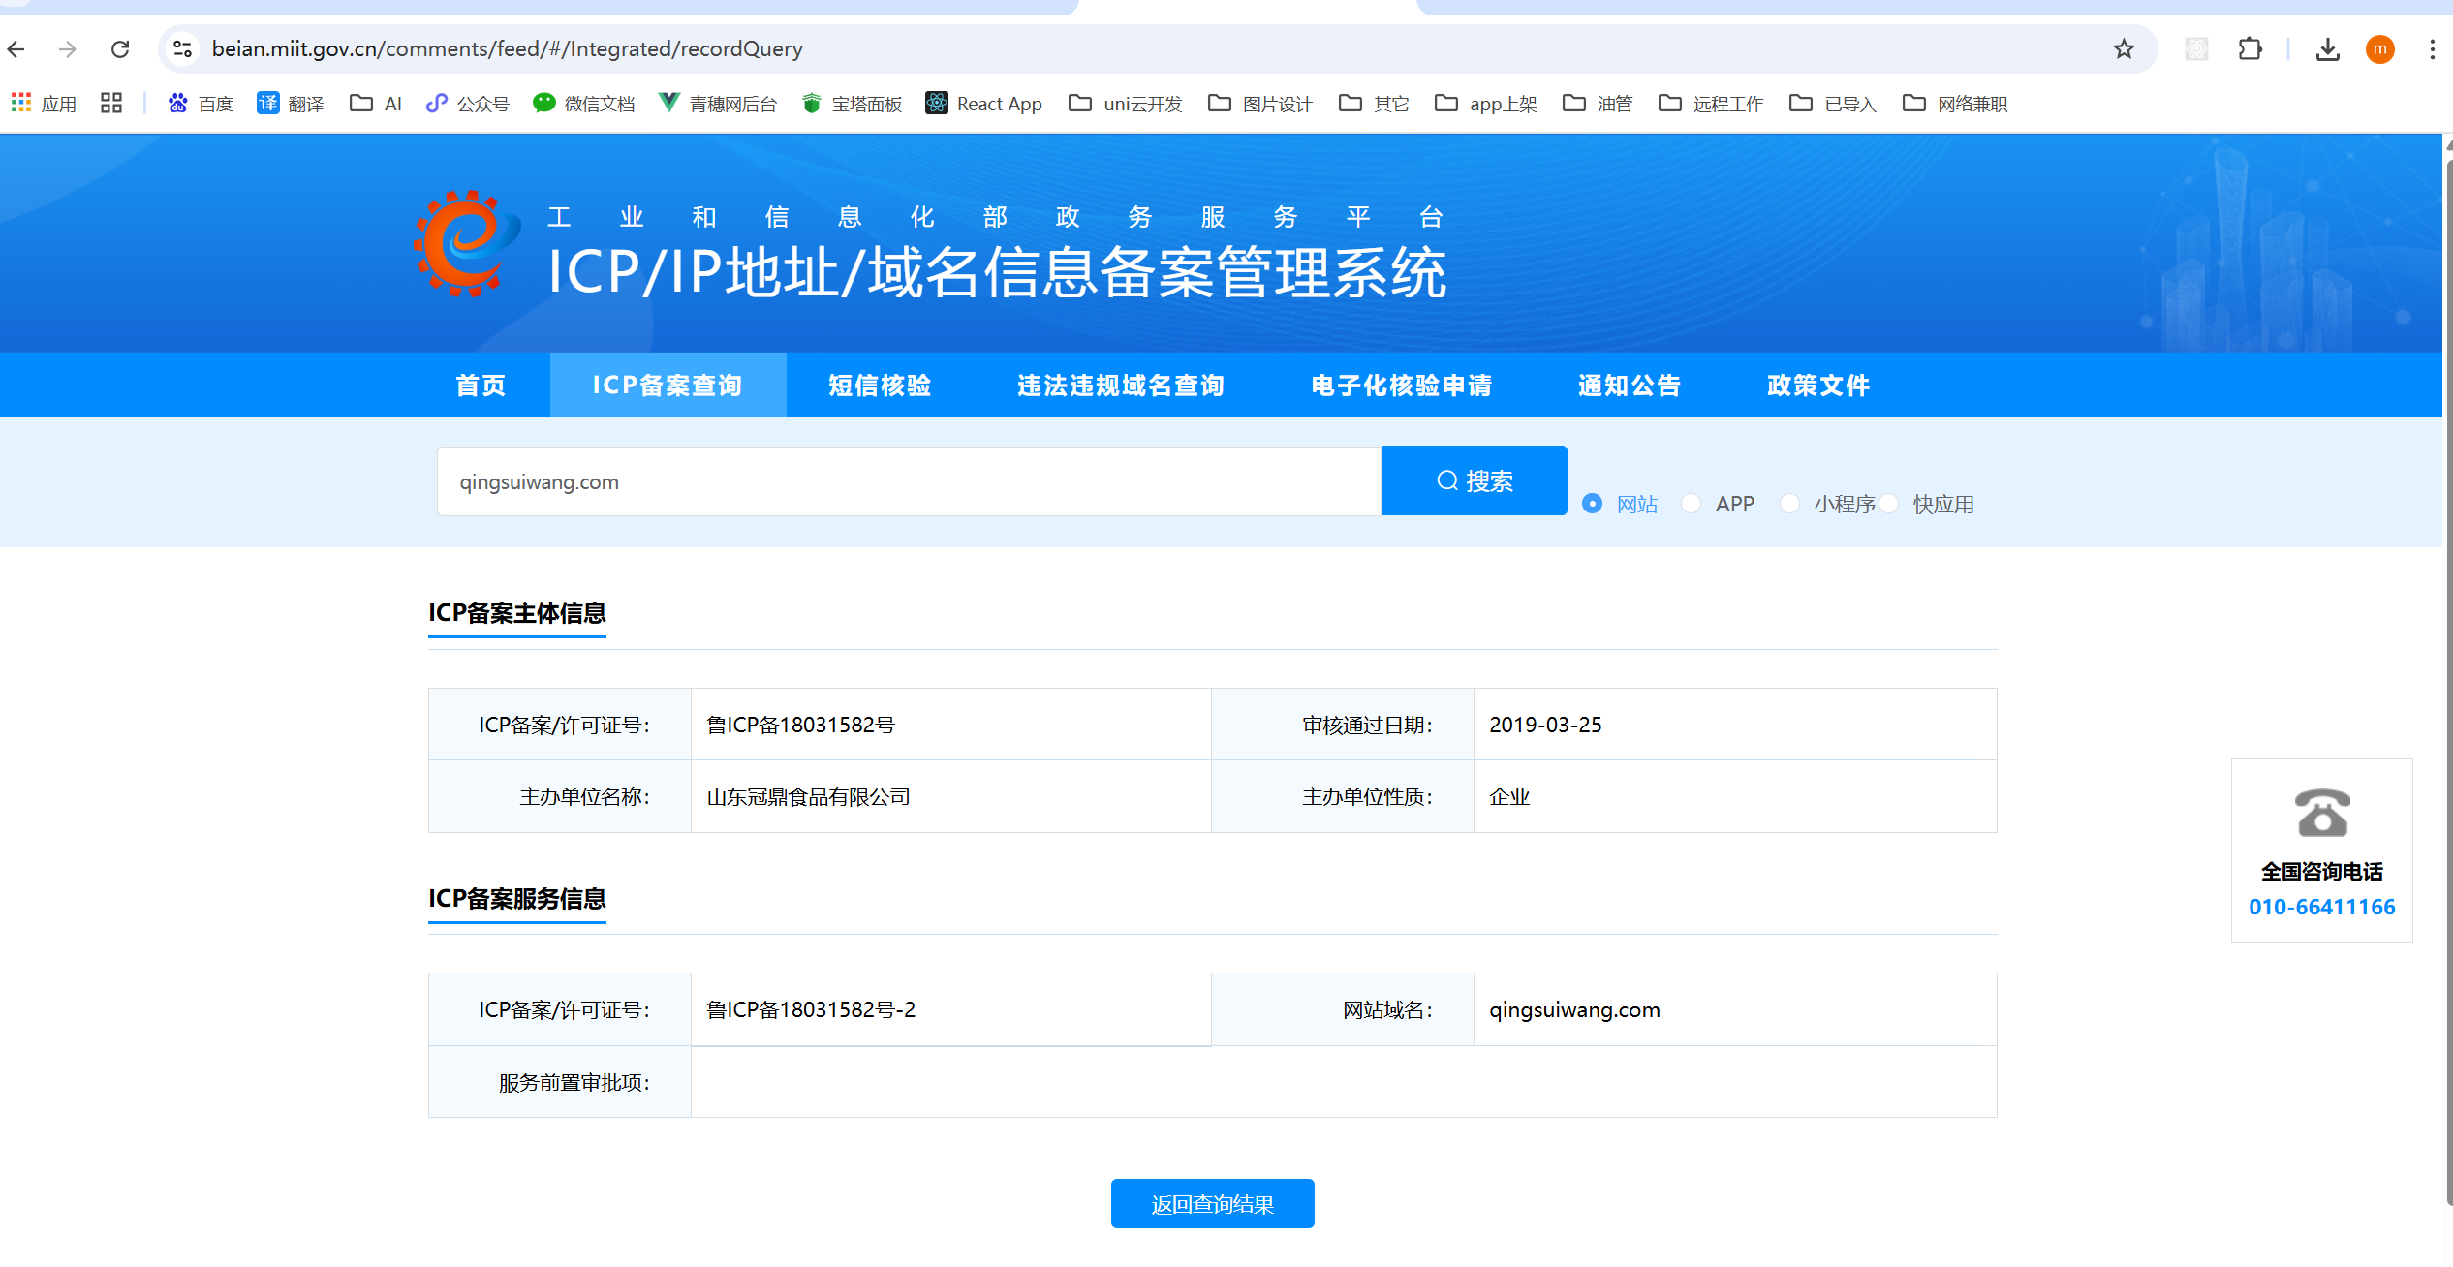Open the 宝塔面板 bookmark
The width and height of the screenshot is (2453, 1267).
pyautogui.click(x=853, y=104)
